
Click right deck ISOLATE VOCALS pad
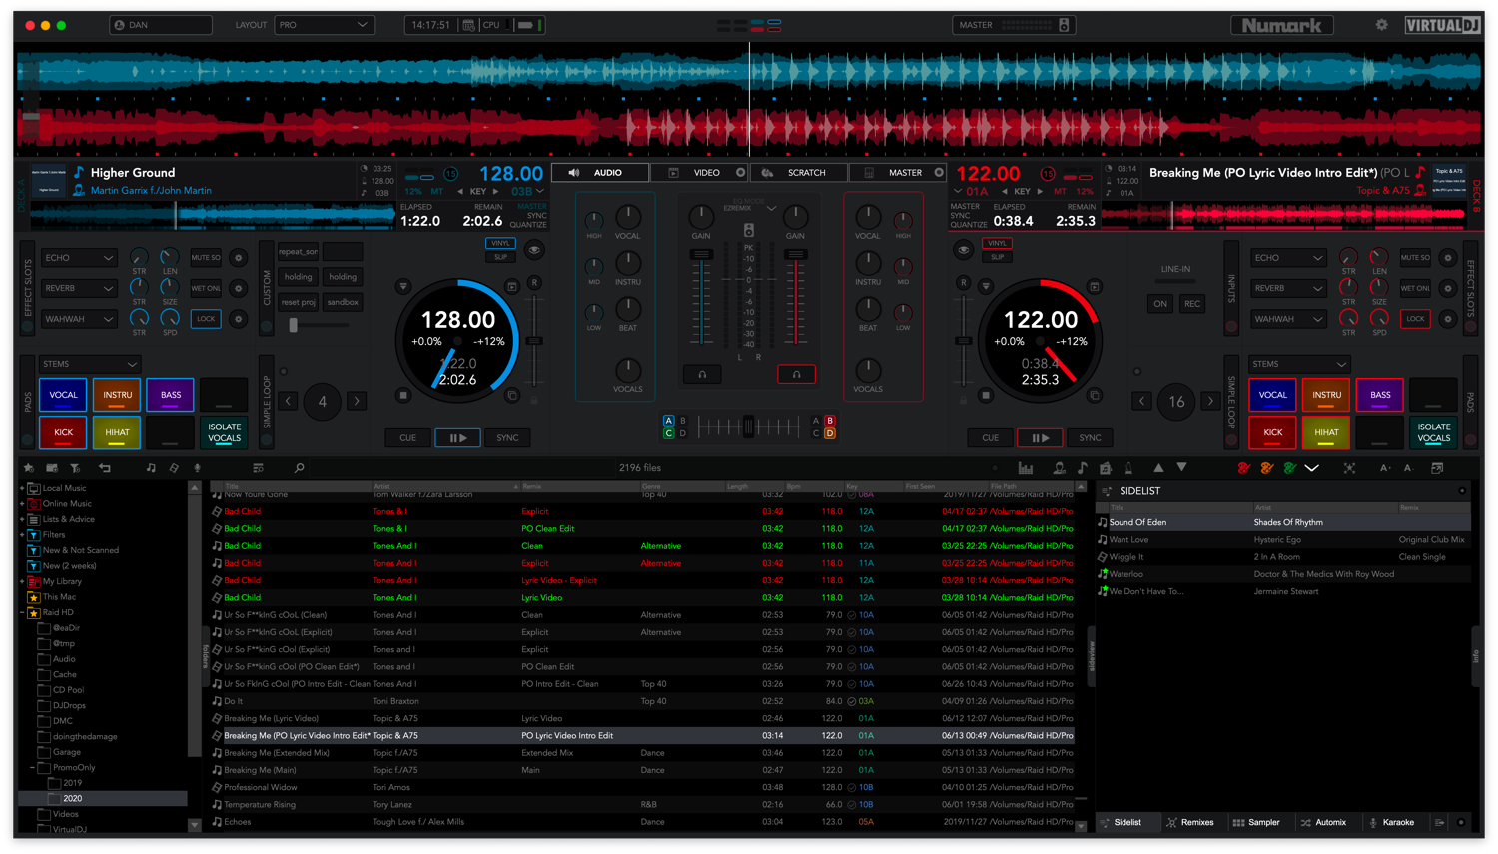coord(1434,432)
